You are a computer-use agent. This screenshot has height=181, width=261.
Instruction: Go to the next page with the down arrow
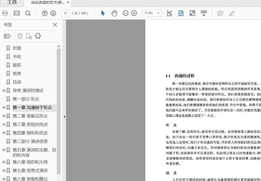click(53, 13)
